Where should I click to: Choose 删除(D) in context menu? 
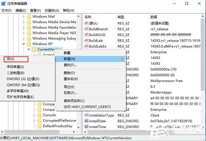click(x=90, y=73)
